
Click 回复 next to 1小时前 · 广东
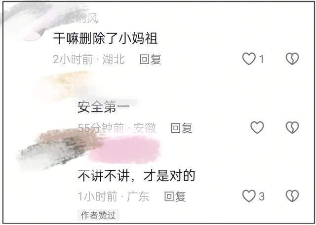click(175, 196)
